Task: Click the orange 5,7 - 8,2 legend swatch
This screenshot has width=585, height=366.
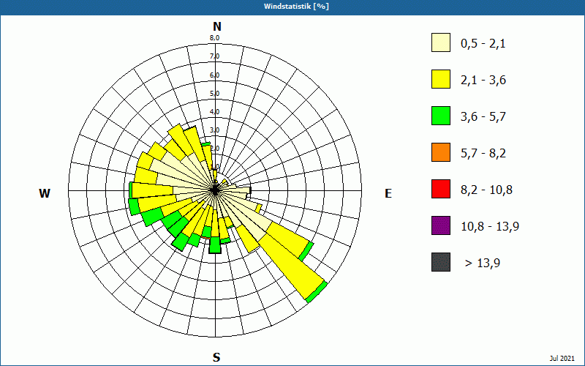Action: pos(441,152)
